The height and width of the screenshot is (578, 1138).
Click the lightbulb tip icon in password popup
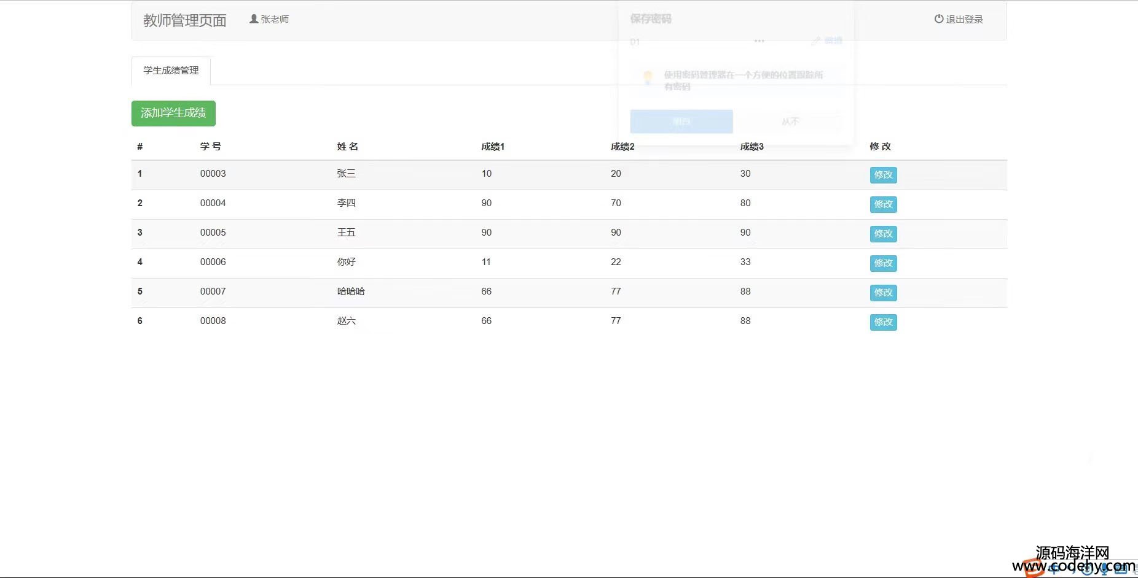tap(648, 77)
